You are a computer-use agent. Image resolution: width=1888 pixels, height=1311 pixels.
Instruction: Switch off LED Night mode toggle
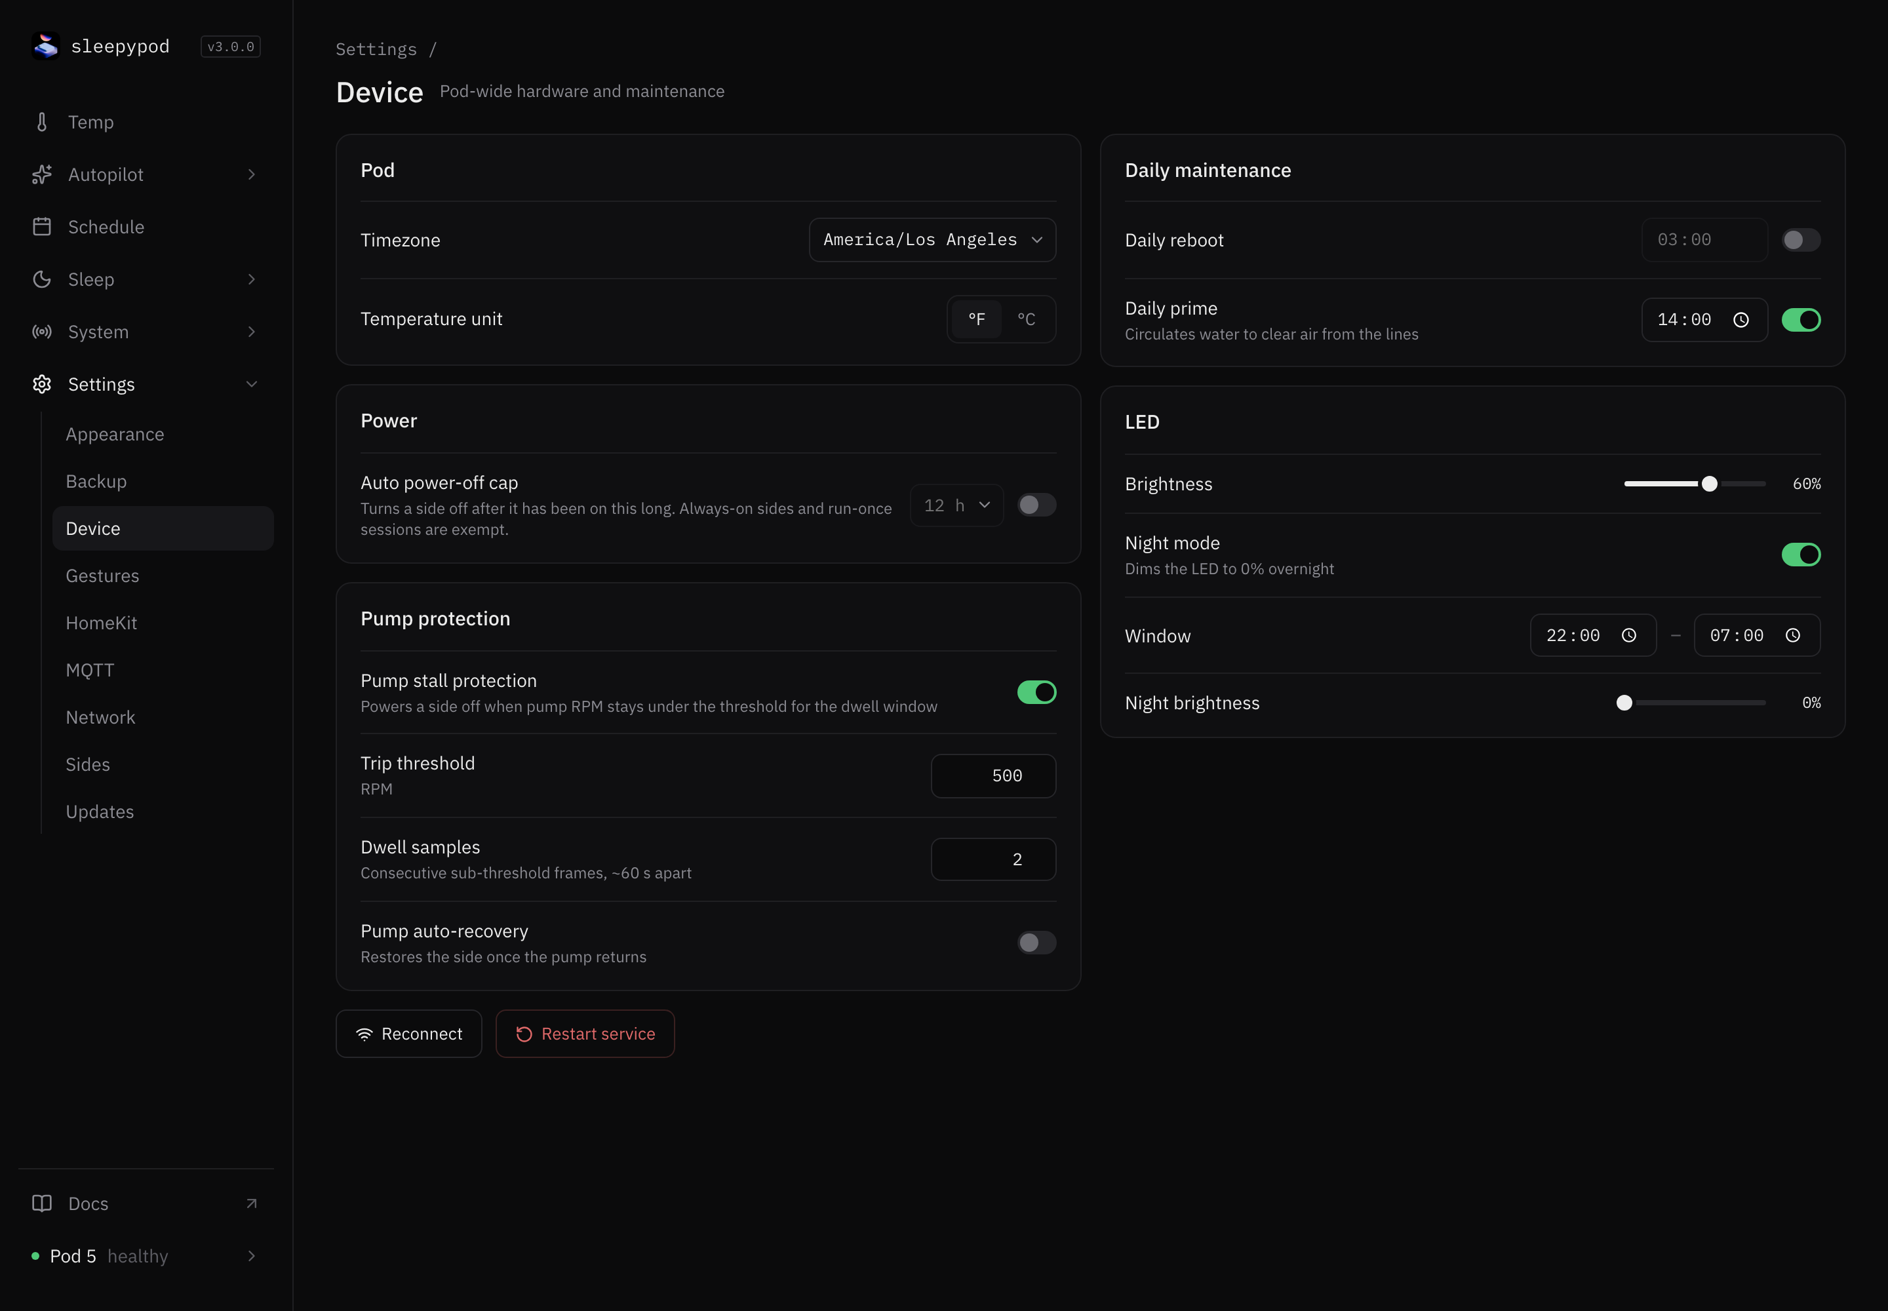[1801, 555]
